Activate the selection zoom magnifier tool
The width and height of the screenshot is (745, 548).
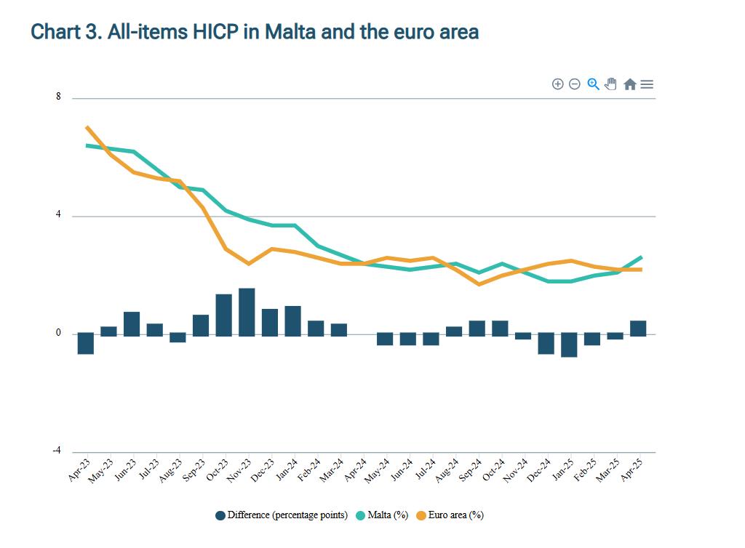(x=591, y=84)
